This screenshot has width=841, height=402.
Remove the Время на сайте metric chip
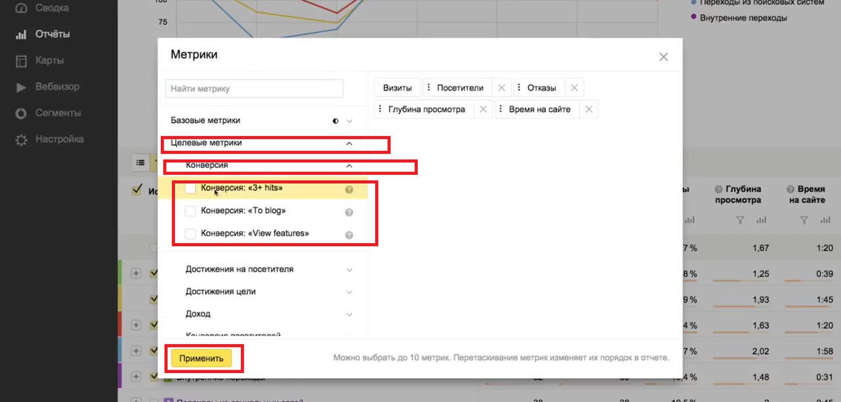pos(589,110)
